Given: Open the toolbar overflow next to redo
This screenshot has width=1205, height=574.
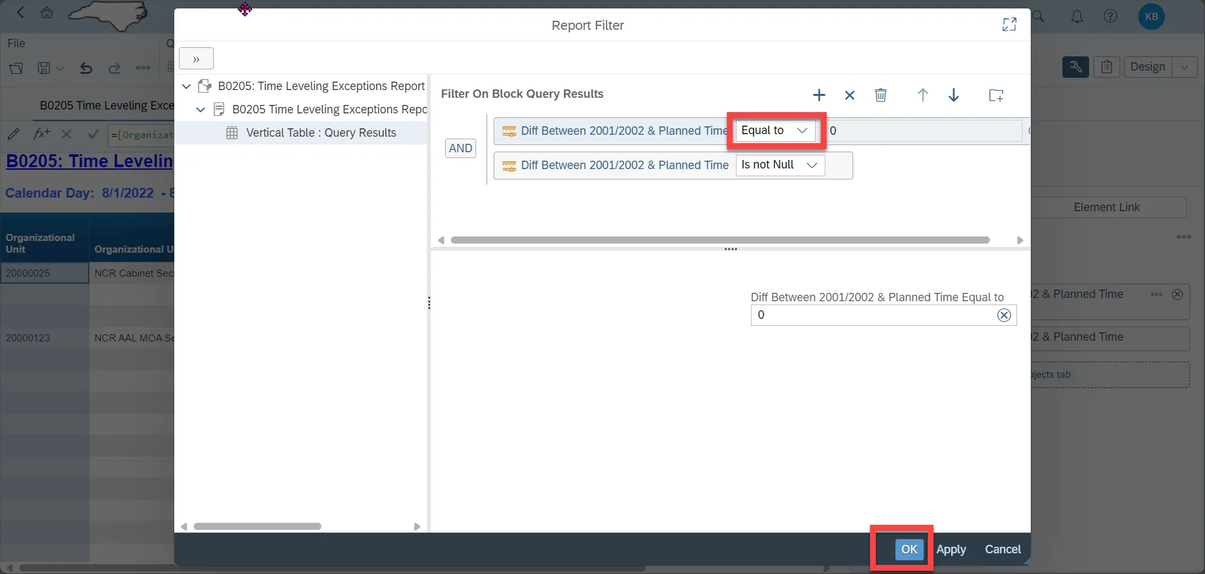Looking at the screenshot, I should coord(143,68).
